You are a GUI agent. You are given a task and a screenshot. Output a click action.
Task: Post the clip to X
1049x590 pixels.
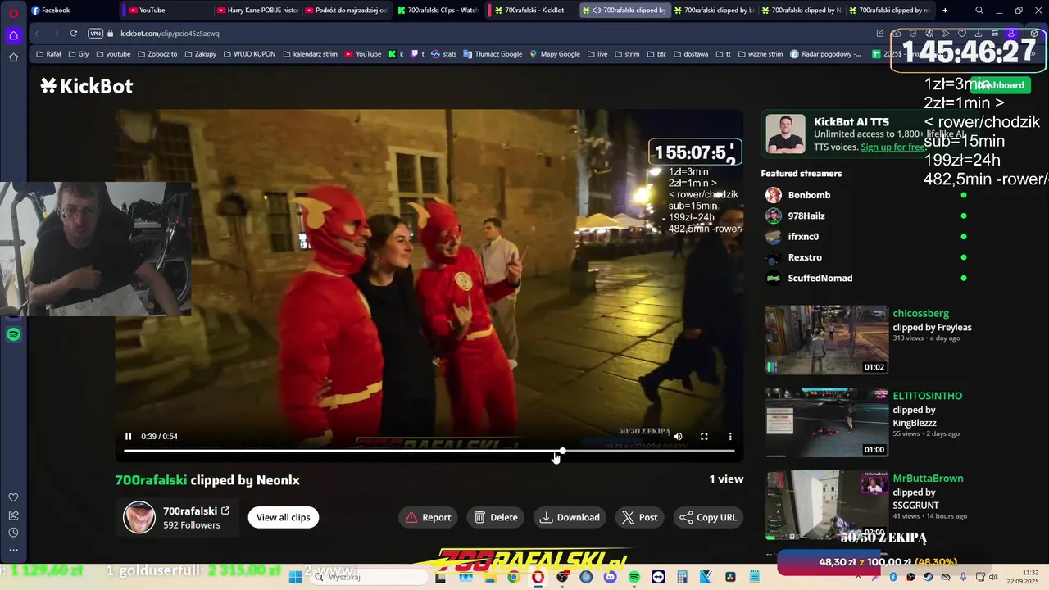639,517
